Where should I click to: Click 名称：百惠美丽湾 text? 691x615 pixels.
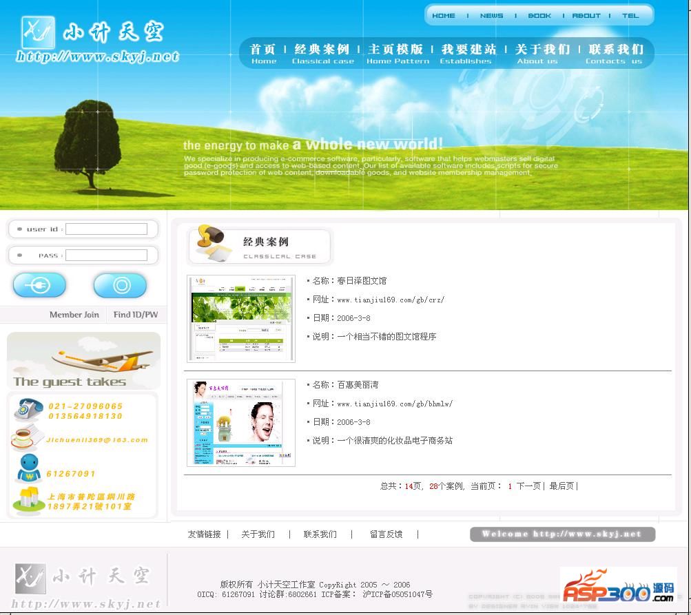[x=346, y=384]
